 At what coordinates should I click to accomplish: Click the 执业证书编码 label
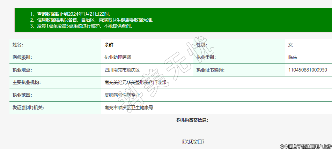tap(210, 70)
